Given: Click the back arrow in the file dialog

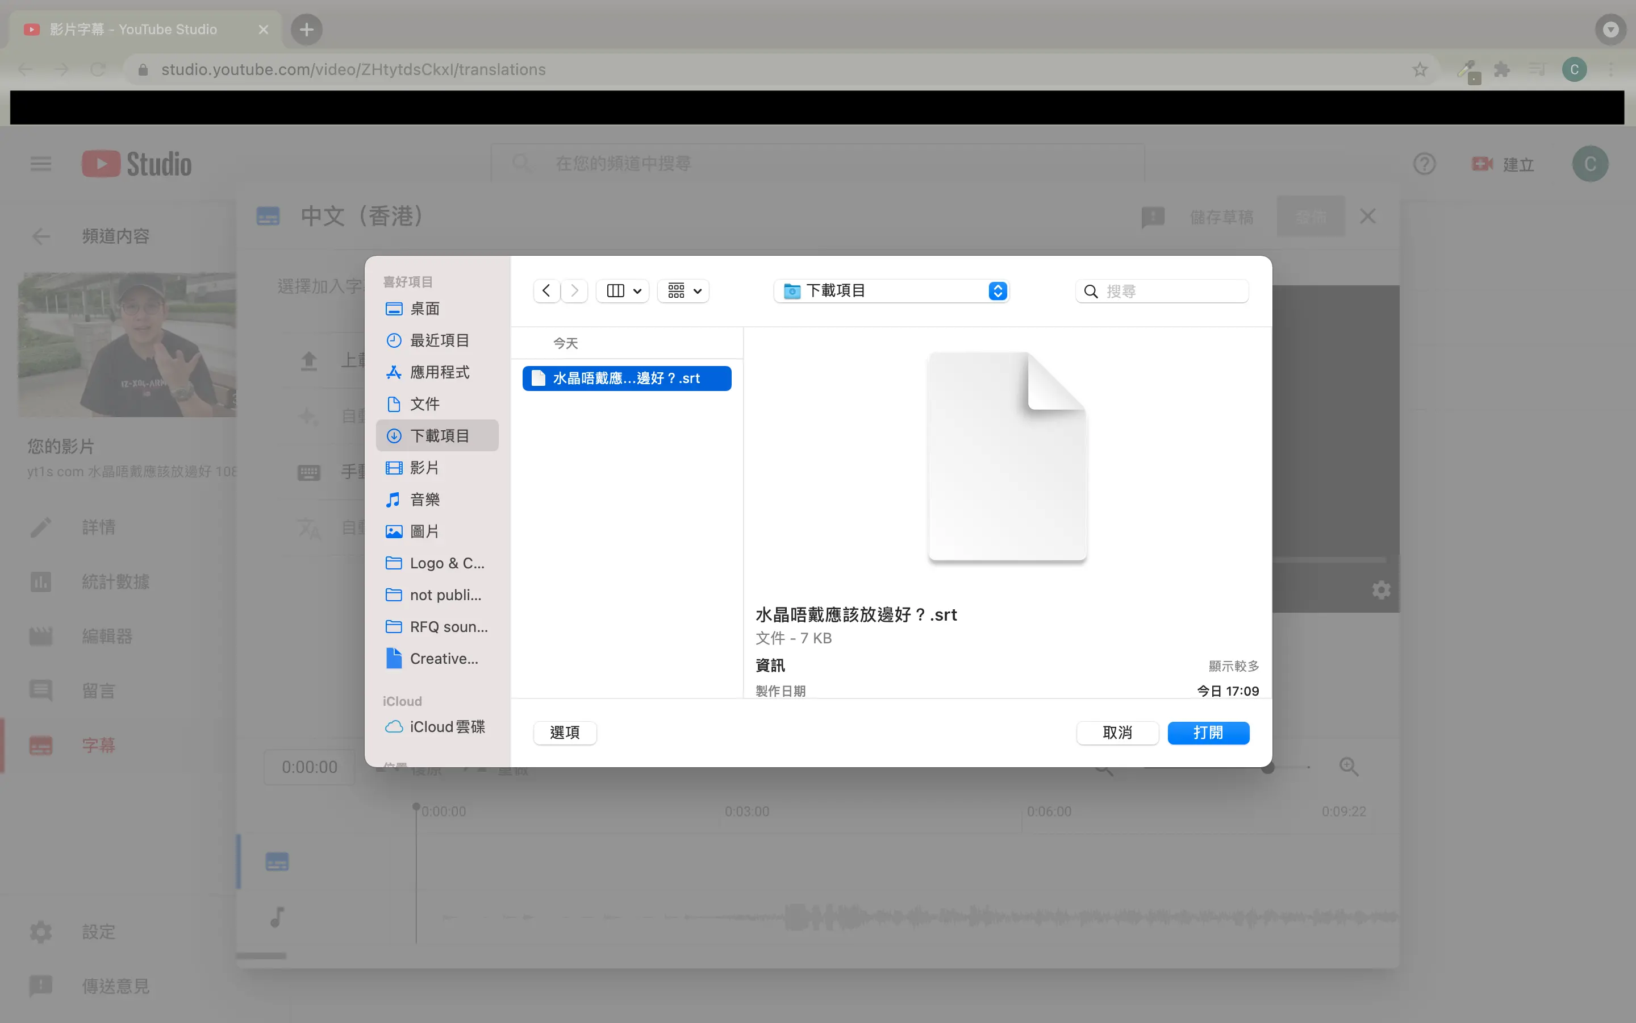Looking at the screenshot, I should pyautogui.click(x=546, y=291).
